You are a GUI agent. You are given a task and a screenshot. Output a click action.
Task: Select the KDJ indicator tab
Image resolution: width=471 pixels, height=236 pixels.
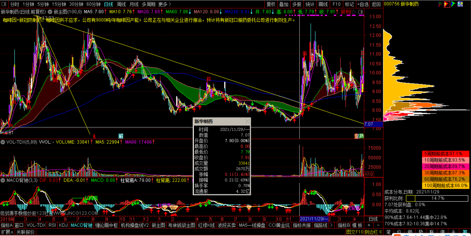63,225
